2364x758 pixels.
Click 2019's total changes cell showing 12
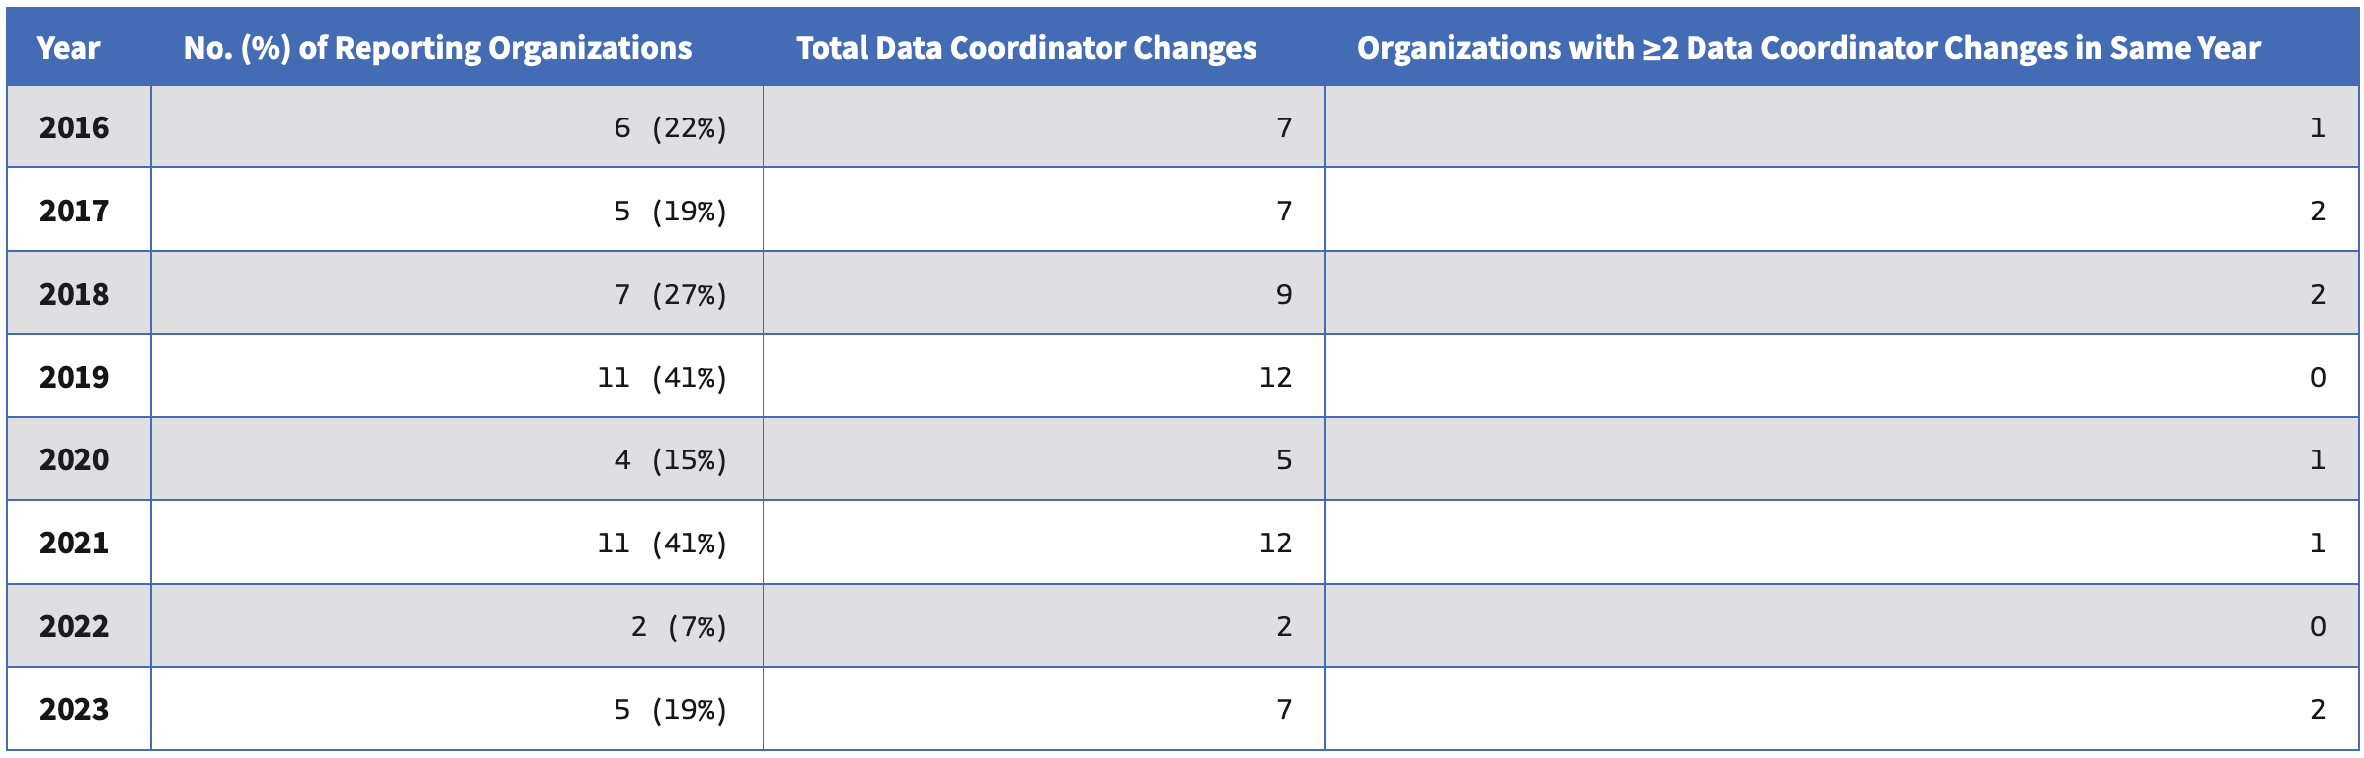coord(1274,377)
